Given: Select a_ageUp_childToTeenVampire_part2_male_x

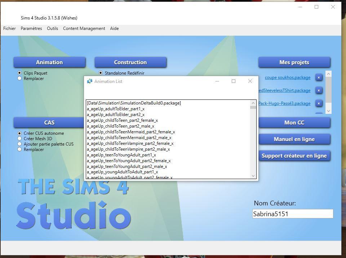Looking at the screenshot, I should [x=168, y=149].
